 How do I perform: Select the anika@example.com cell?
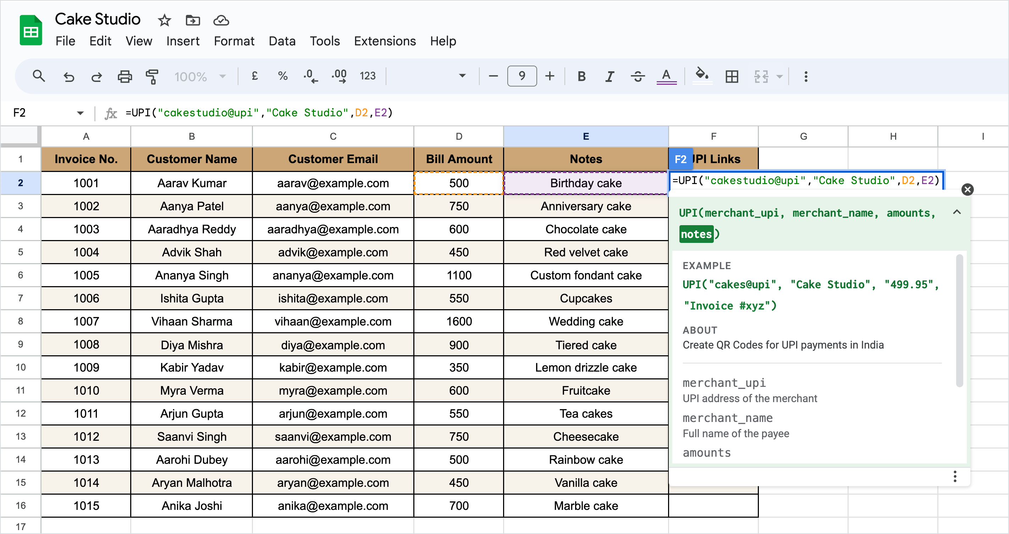tap(333, 506)
